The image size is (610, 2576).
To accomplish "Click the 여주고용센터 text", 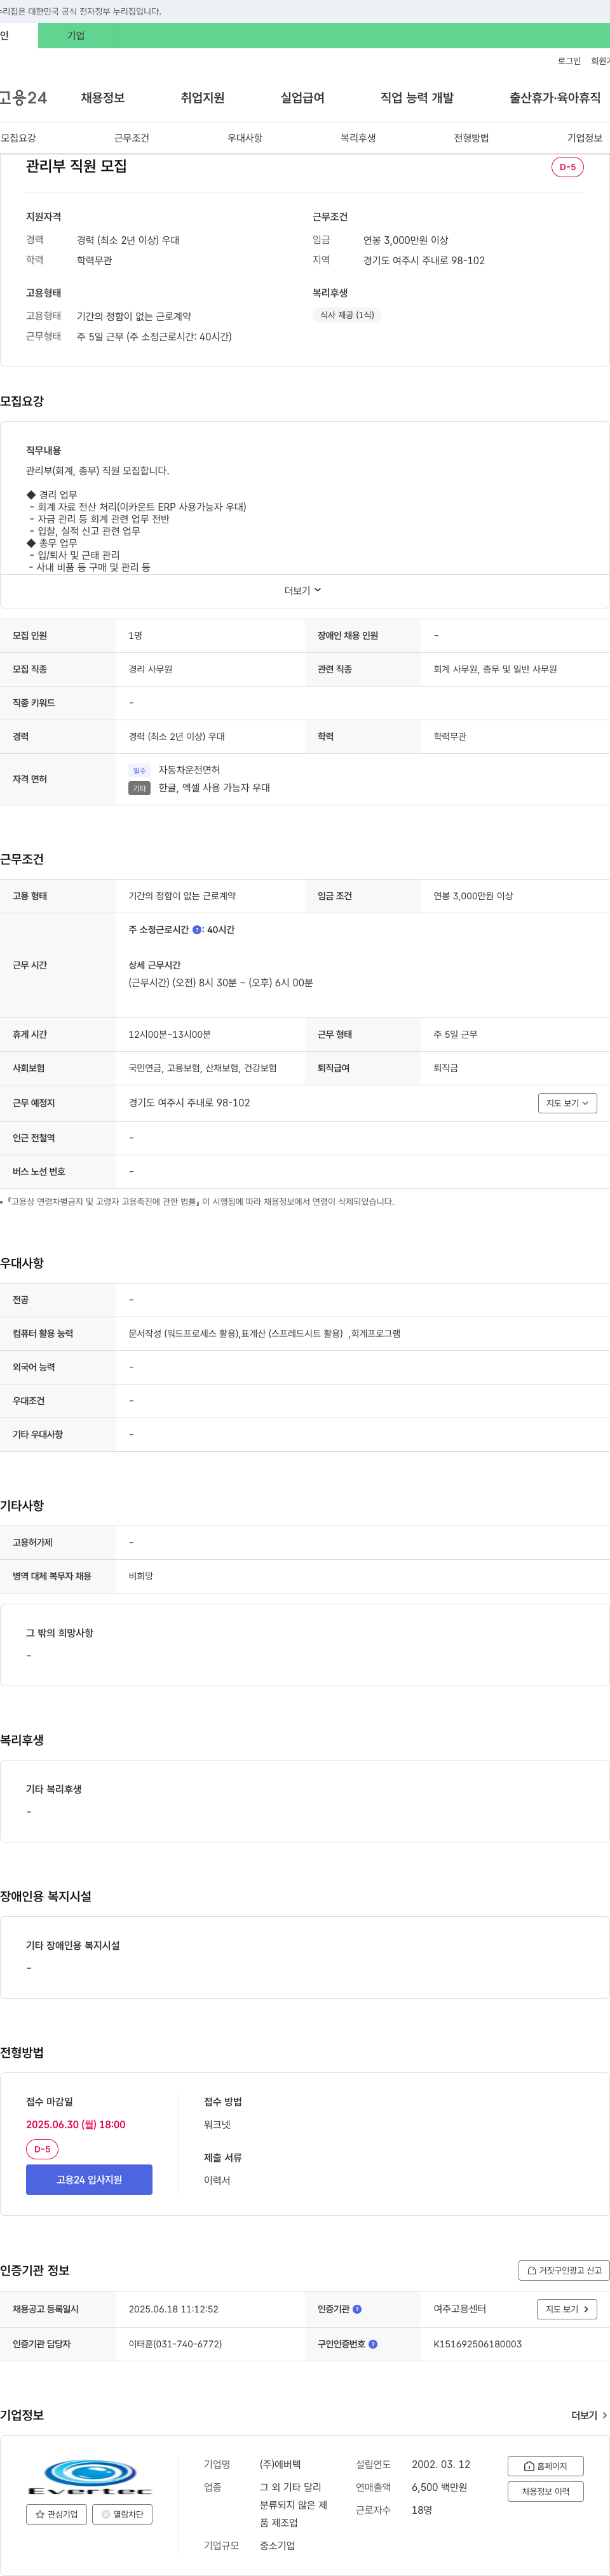I will point(459,2309).
